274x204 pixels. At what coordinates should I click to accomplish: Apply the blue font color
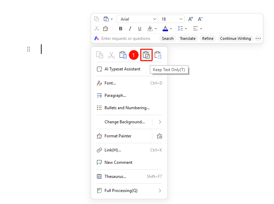pyautogui.click(x=165, y=29)
